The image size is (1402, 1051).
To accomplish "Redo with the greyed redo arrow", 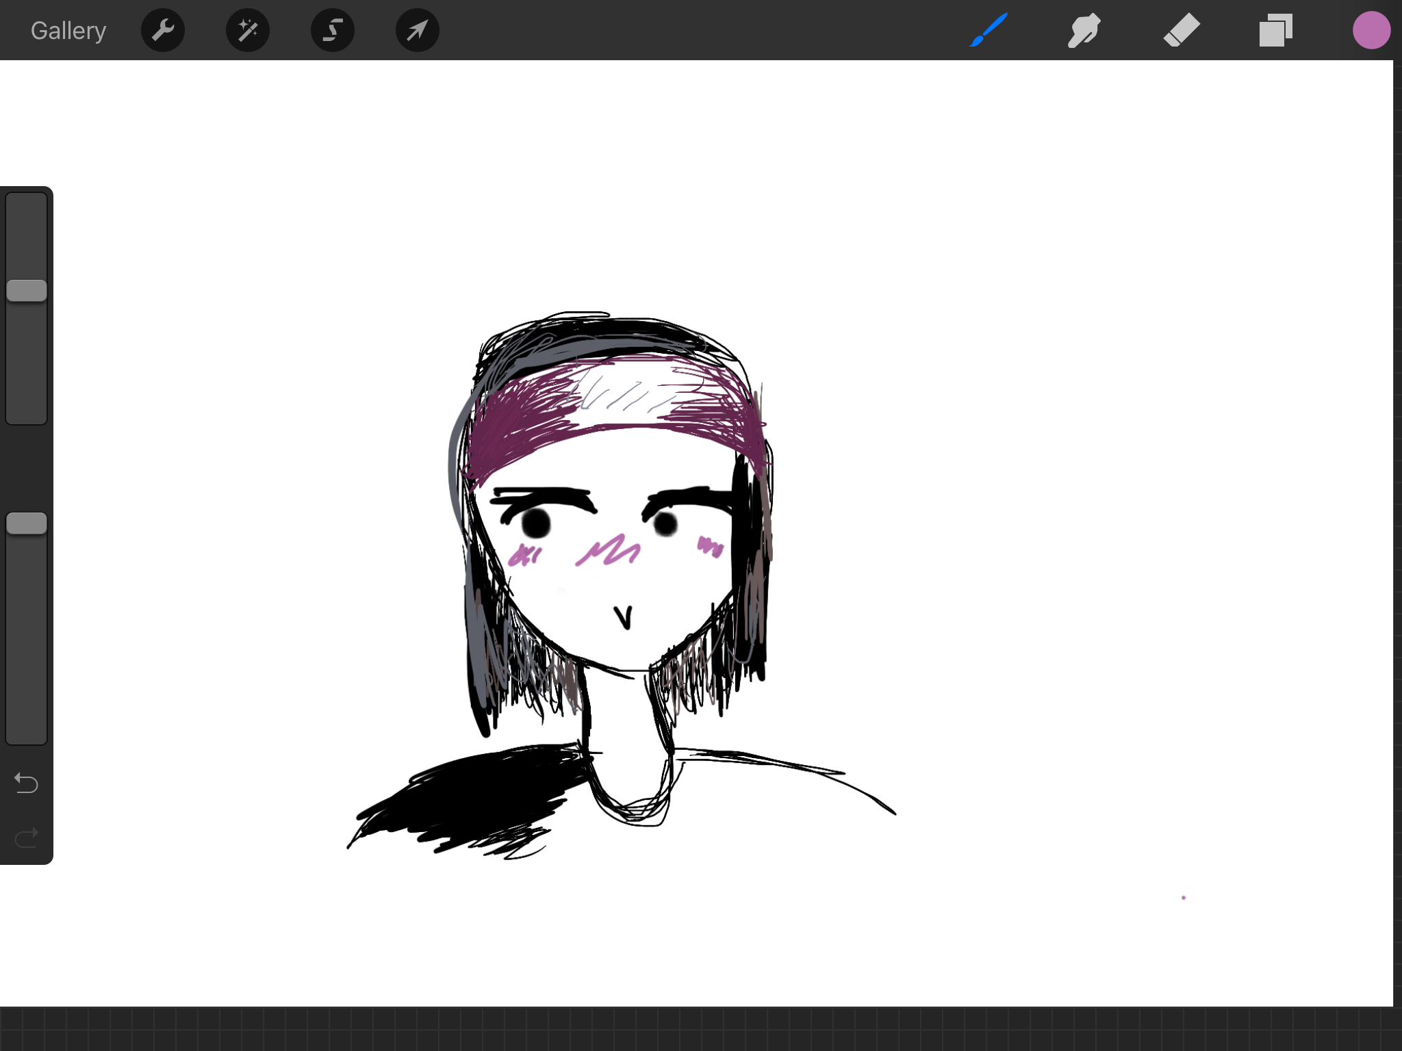I will click(x=27, y=838).
